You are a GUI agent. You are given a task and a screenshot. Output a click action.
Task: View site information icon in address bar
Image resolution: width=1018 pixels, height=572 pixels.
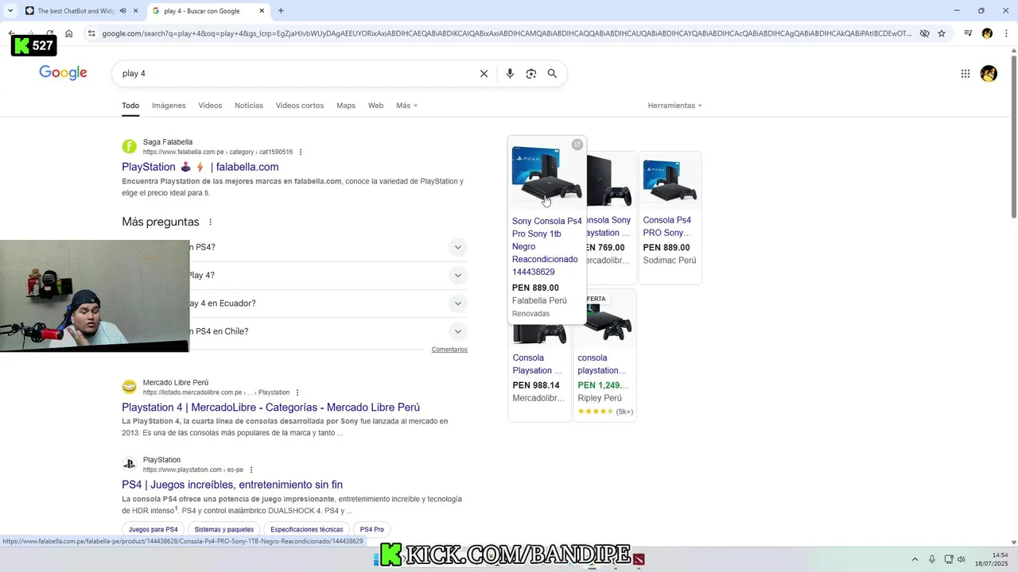91,33
